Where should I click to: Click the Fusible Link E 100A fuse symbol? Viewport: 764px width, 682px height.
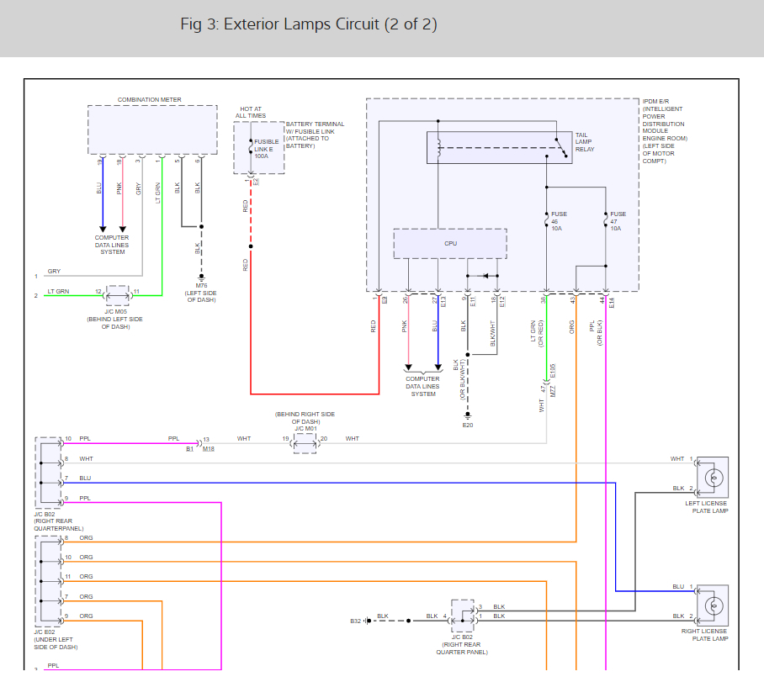pyautogui.click(x=251, y=146)
